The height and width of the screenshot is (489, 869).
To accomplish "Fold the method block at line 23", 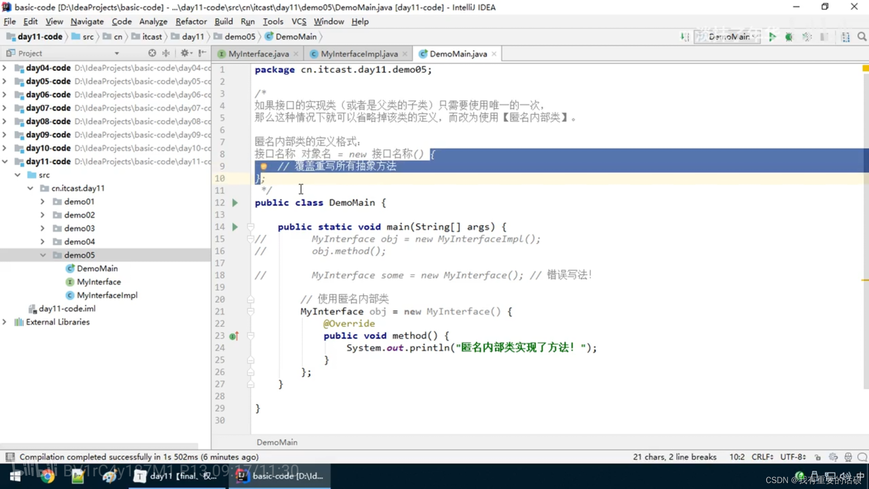I will click(250, 336).
